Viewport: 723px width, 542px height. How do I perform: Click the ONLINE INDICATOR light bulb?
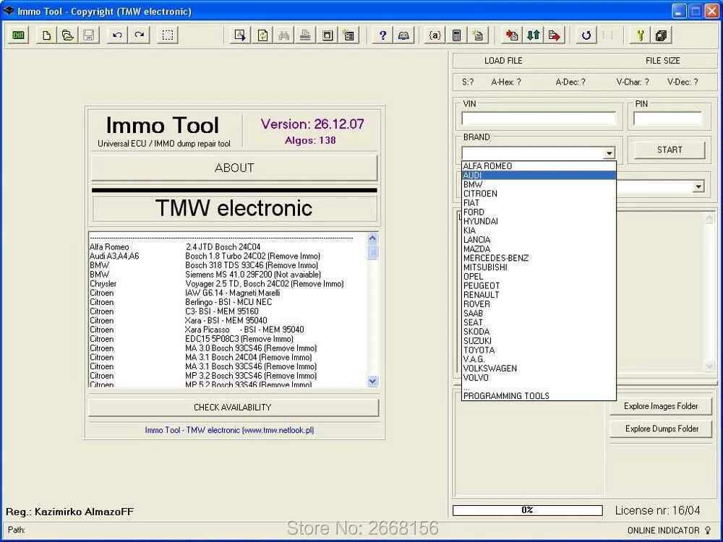709,530
